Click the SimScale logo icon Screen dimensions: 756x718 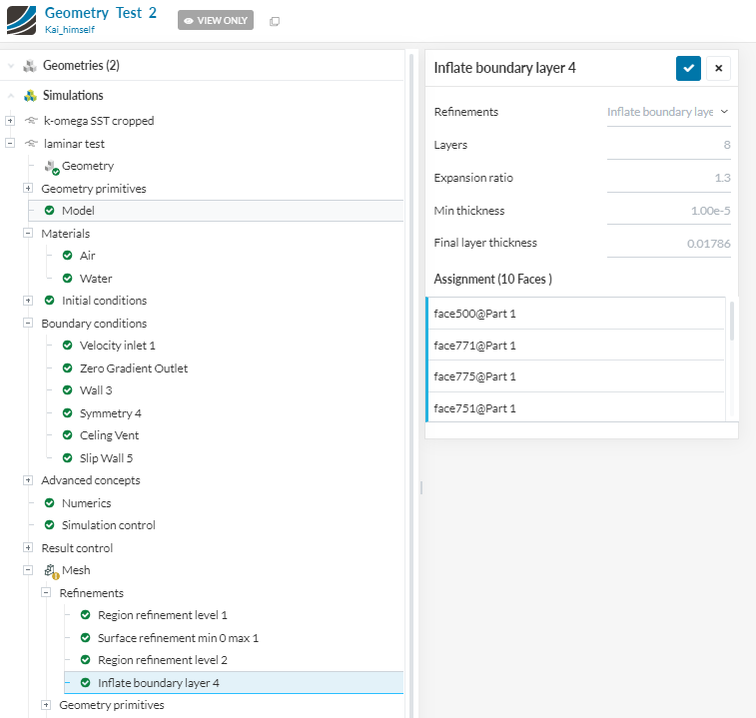(21, 20)
